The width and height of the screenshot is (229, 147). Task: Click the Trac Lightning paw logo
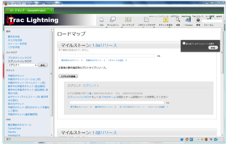(x=10, y=20)
